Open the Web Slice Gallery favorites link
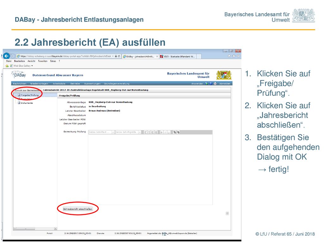Viewport: 324px width, 243px height. coord(22,66)
